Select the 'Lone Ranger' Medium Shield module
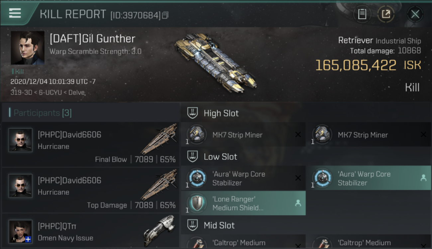Viewport: 432px width, 249px height. [243, 203]
